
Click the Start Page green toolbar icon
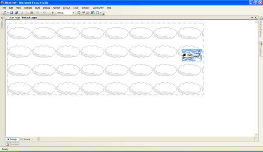[93, 13]
